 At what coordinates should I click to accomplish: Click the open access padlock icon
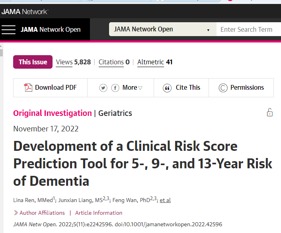(269, 112)
